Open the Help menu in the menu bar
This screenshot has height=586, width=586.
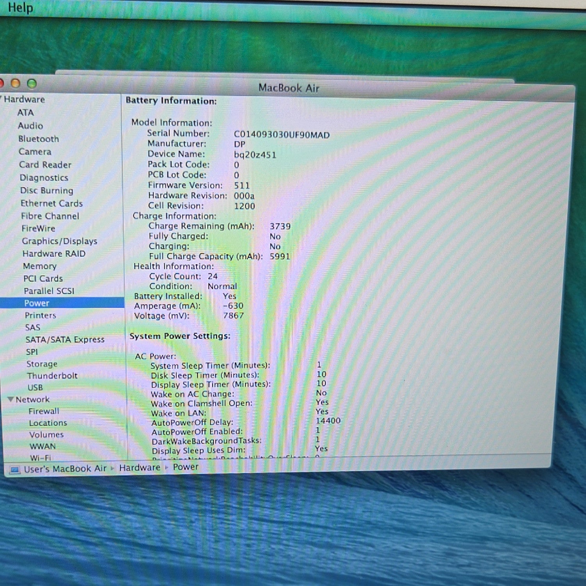click(20, 7)
